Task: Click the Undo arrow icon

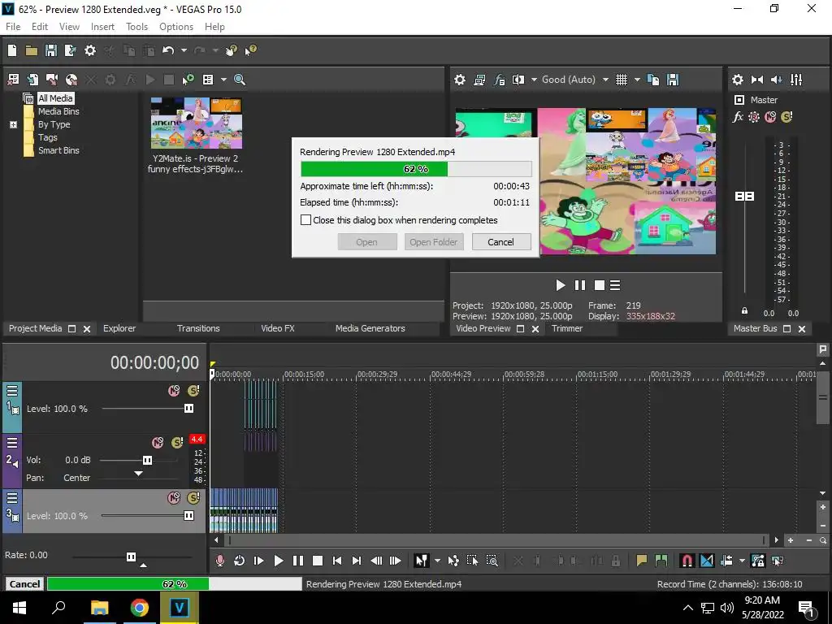Action: point(168,50)
